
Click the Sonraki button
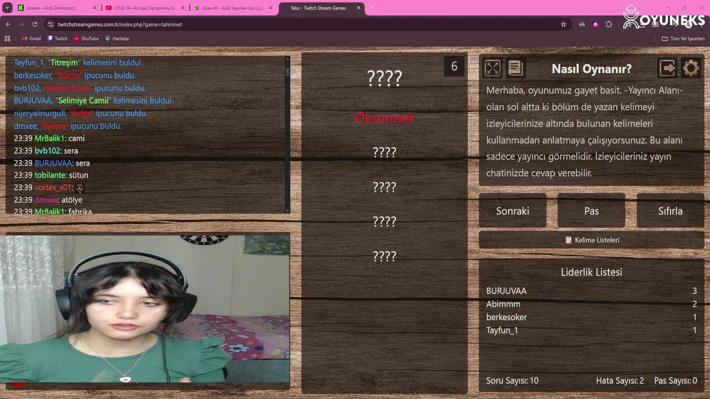[x=513, y=211]
